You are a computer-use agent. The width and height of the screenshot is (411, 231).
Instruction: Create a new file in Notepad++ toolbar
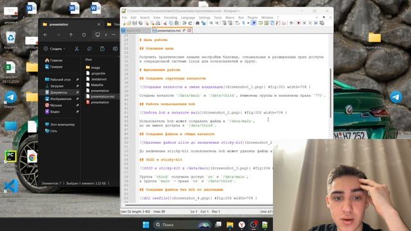click(124, 23)
